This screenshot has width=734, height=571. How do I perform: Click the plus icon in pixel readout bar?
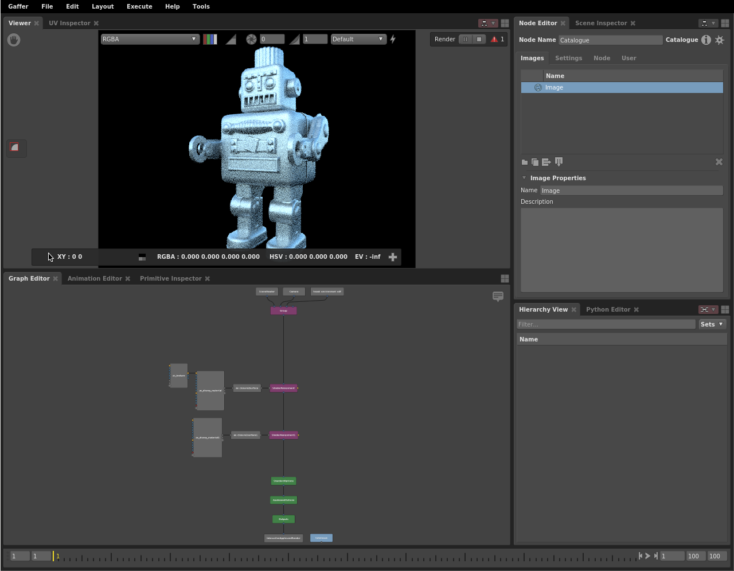393,257
